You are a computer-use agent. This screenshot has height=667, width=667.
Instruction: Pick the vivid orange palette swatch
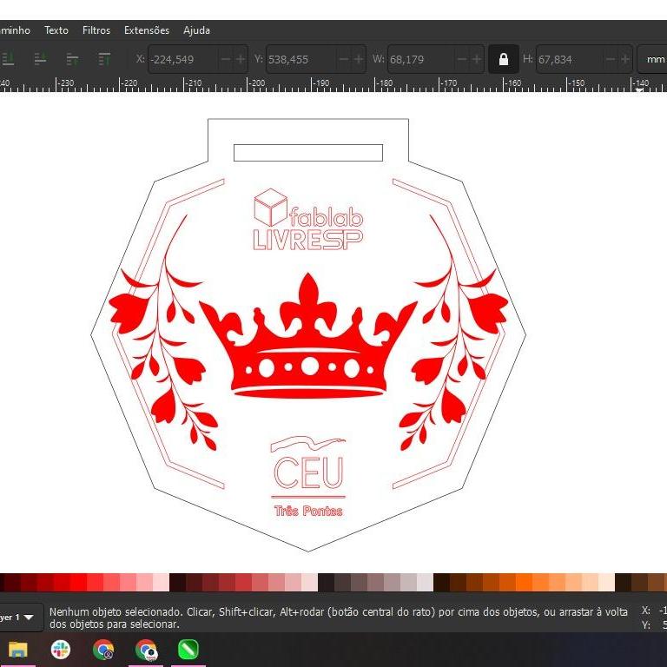pyautogui.click(x=524, y=583)
